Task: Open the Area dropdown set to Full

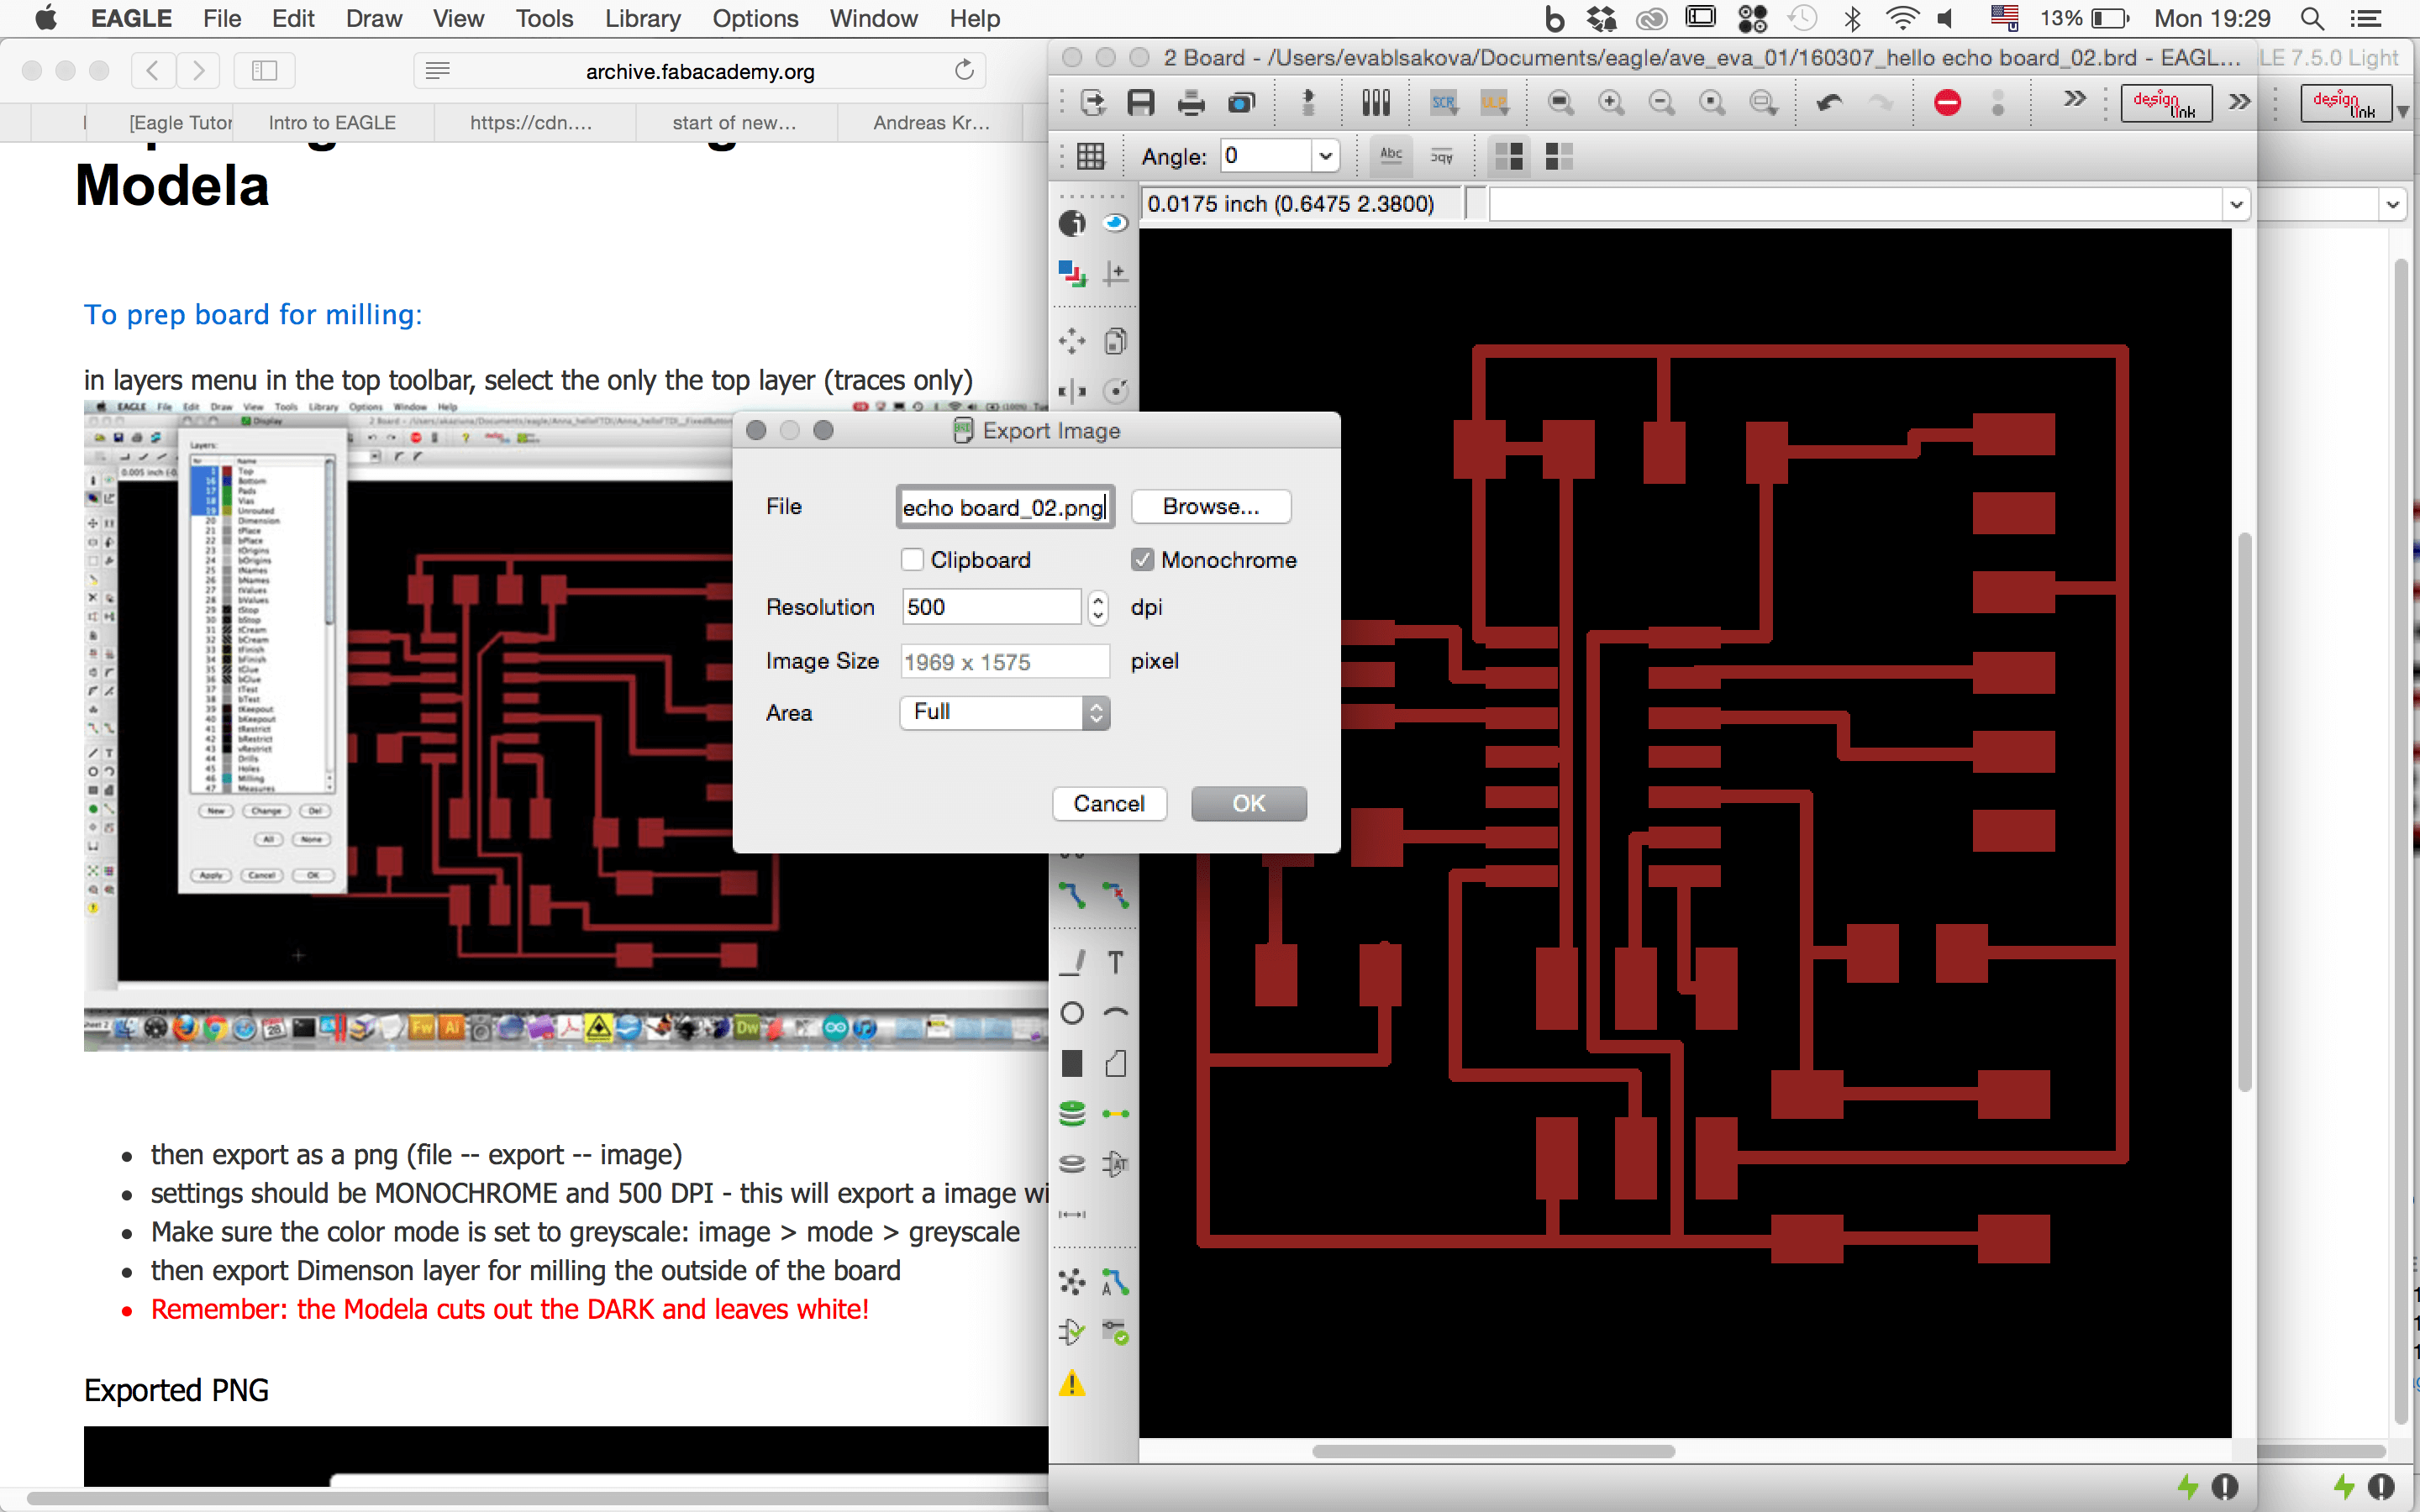Action: pyautogui.click(x=1005, y=713)
